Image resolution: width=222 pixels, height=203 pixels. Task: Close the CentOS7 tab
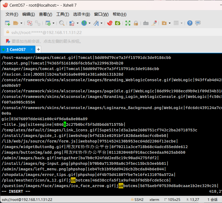(32, 49)
